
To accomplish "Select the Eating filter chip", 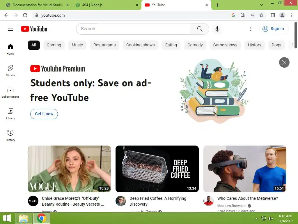I will pos(171,45).
